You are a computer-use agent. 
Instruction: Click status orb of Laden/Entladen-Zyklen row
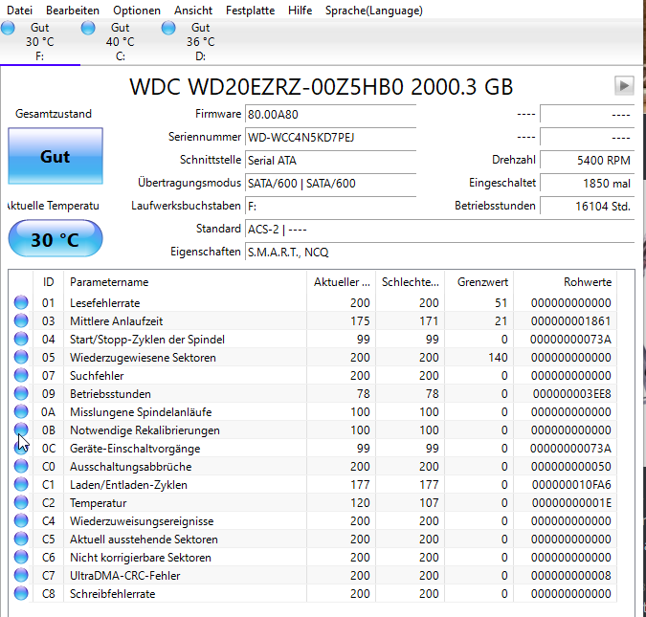tap(21, 484)
